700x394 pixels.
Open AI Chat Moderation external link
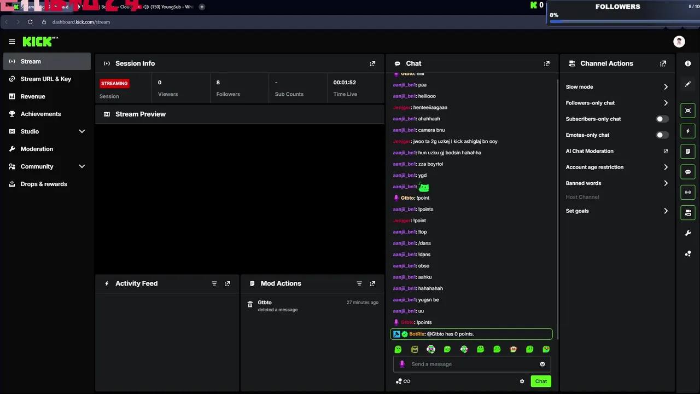click(x=666, y=151)
